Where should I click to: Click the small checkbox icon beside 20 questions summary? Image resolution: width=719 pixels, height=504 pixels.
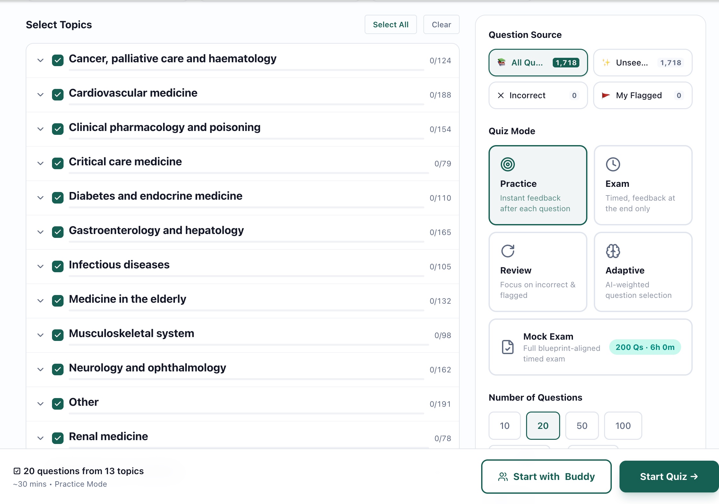[x=17, y=471]
